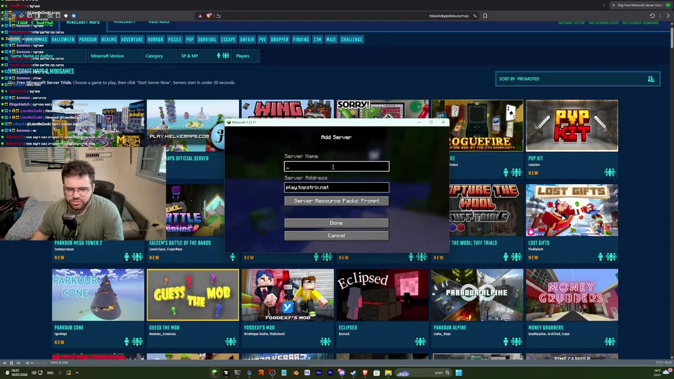Select the ADVENTURE tag filter
Screen dimensions: 674x379
tap(132, 39)
